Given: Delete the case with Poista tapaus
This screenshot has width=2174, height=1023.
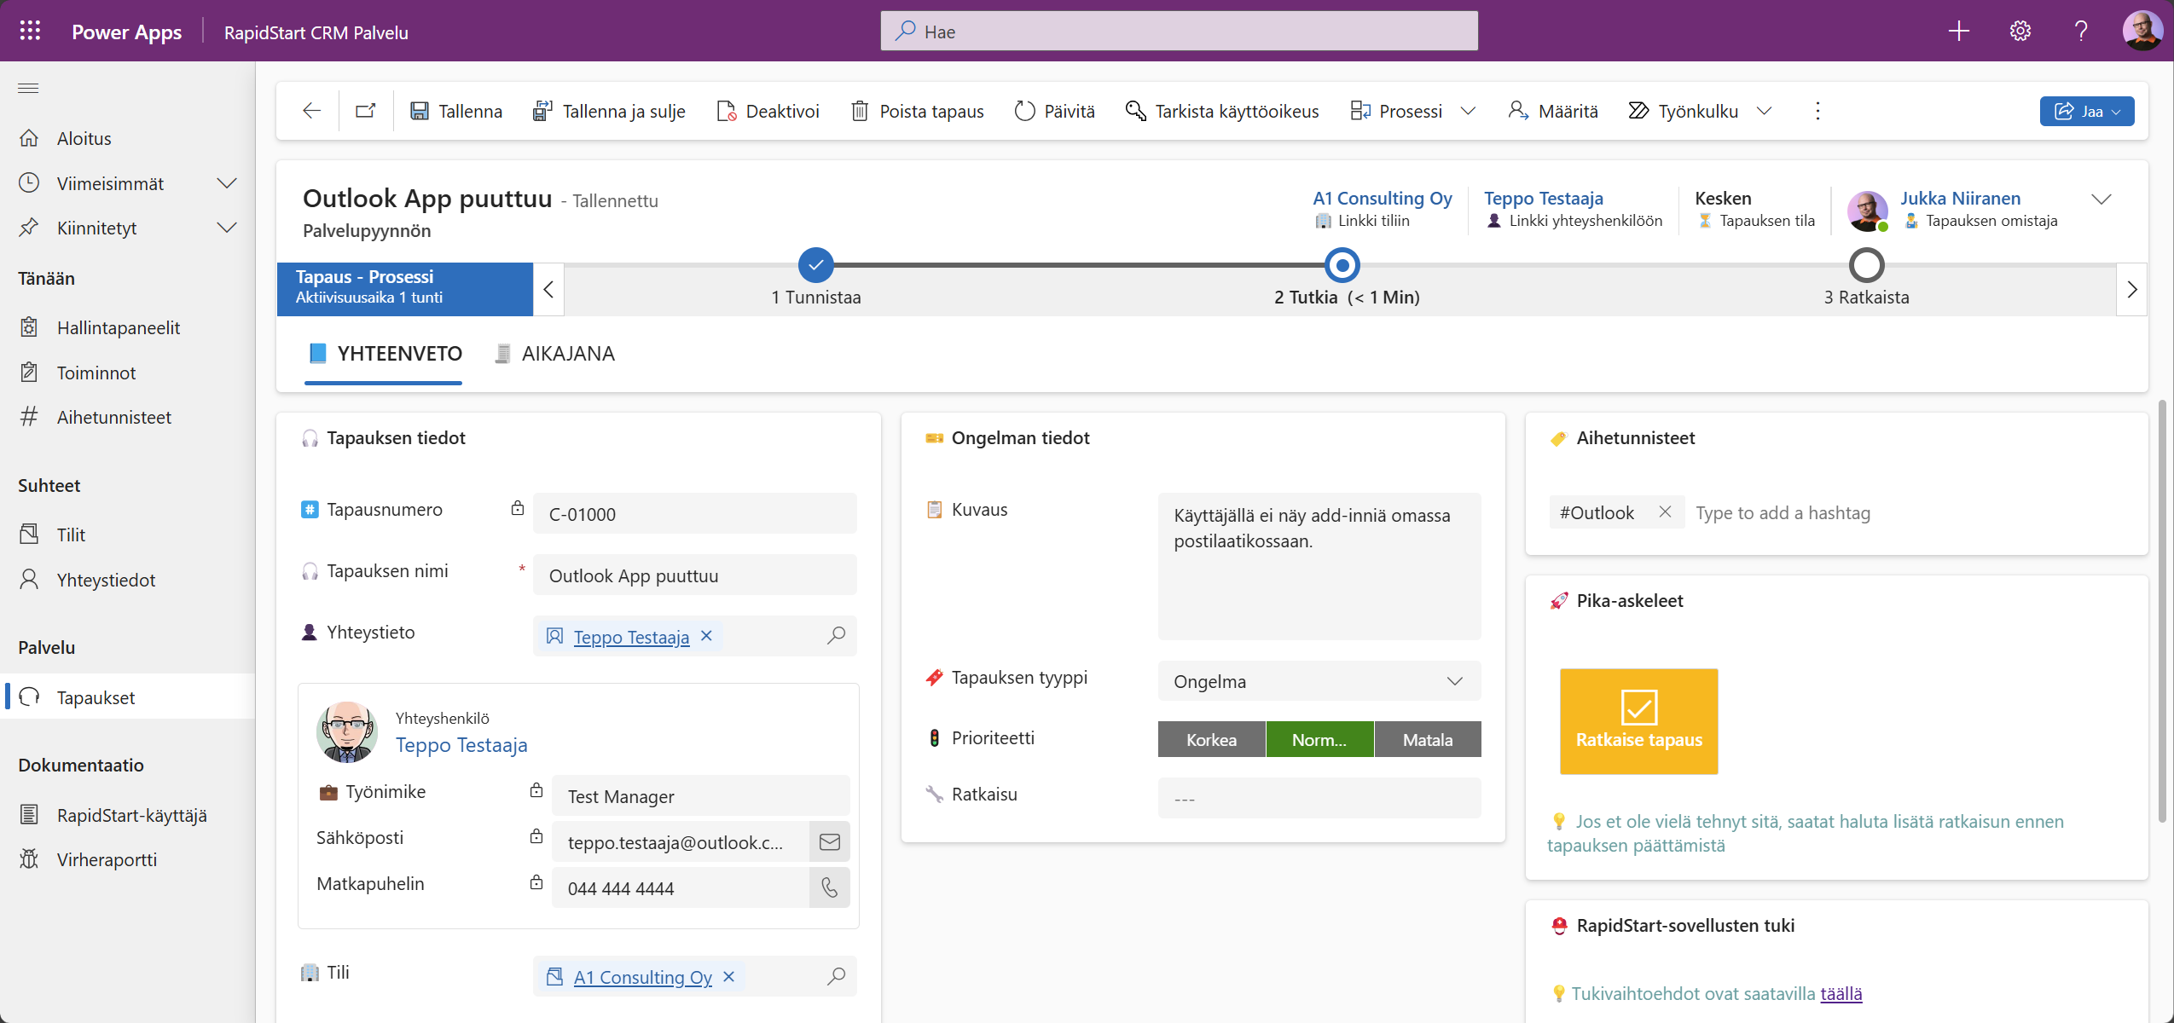Looking at the screenshot, I should tap(915, 110).
